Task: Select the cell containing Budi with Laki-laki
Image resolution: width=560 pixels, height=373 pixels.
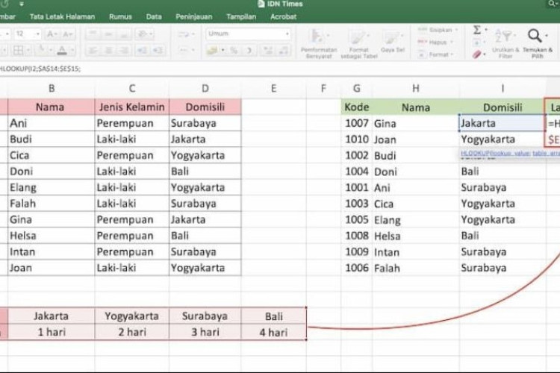Action: click(52, 140)
